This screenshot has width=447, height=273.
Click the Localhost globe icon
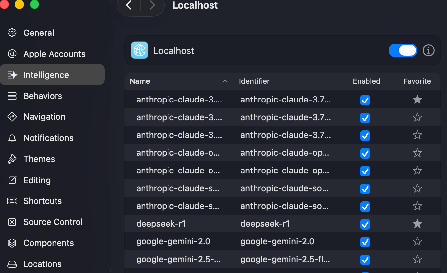140,51
